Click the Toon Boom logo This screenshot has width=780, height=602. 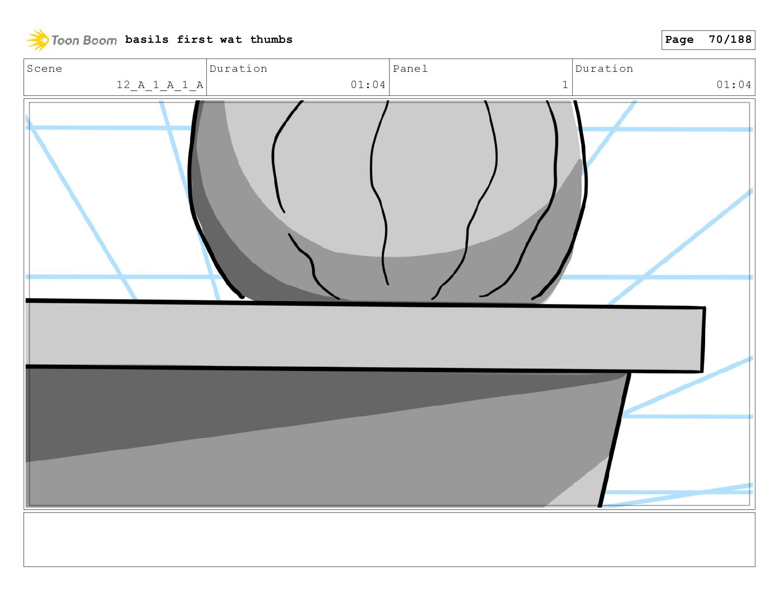tap(71, 40)
